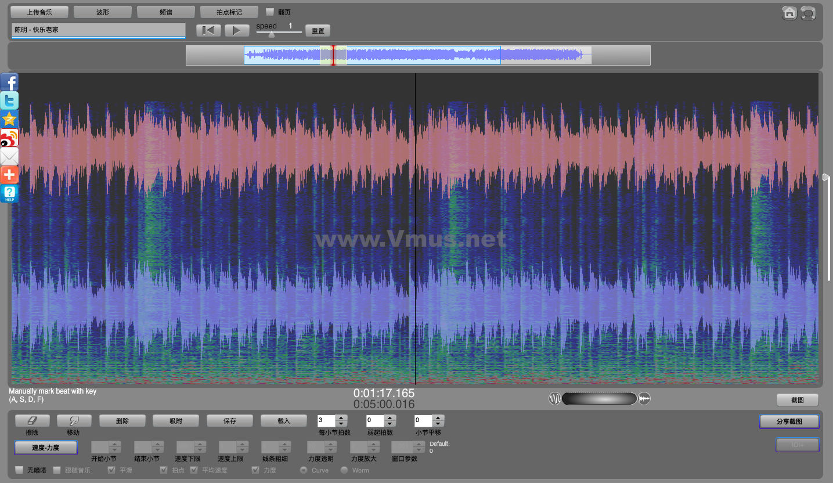Toggle the 力度 dynamics checkbox
833x483 pixels.
pyautogui.click(x=255, y=470)
